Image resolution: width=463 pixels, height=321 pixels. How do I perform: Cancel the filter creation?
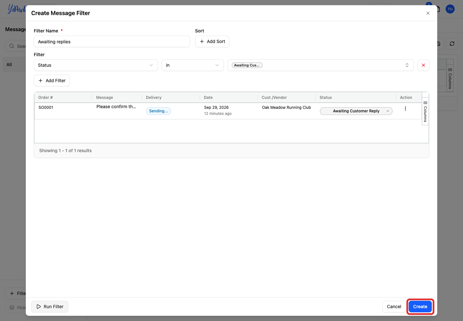tap(394, 307)
